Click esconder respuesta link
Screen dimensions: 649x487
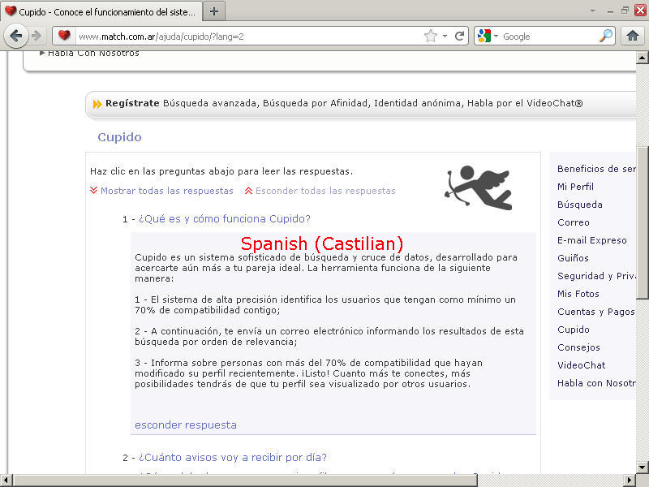[x=186, y=425]
